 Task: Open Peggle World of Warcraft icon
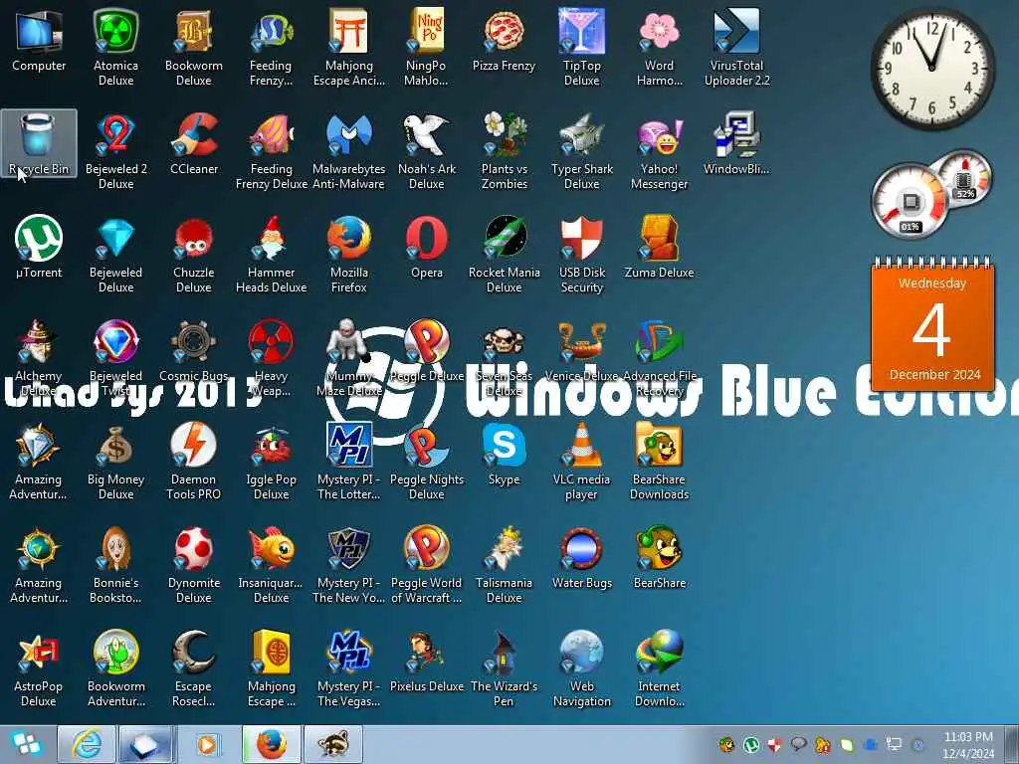426,565
